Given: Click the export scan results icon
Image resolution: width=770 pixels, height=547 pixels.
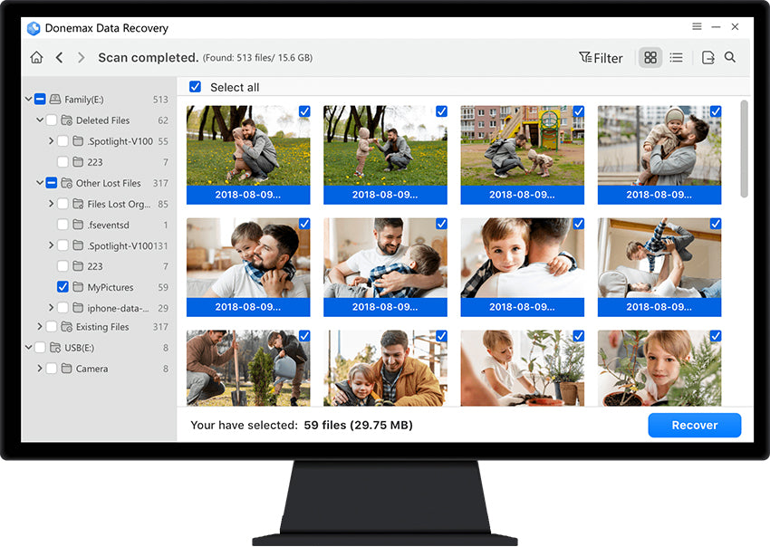Looking at the screenshot, I should 707,57.
